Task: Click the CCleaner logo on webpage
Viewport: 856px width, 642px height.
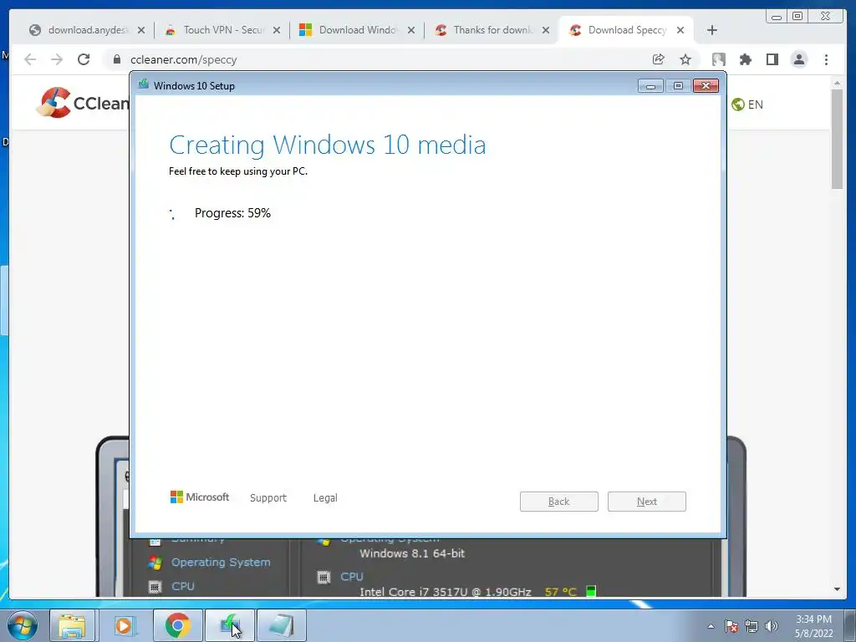Action: 83,103
